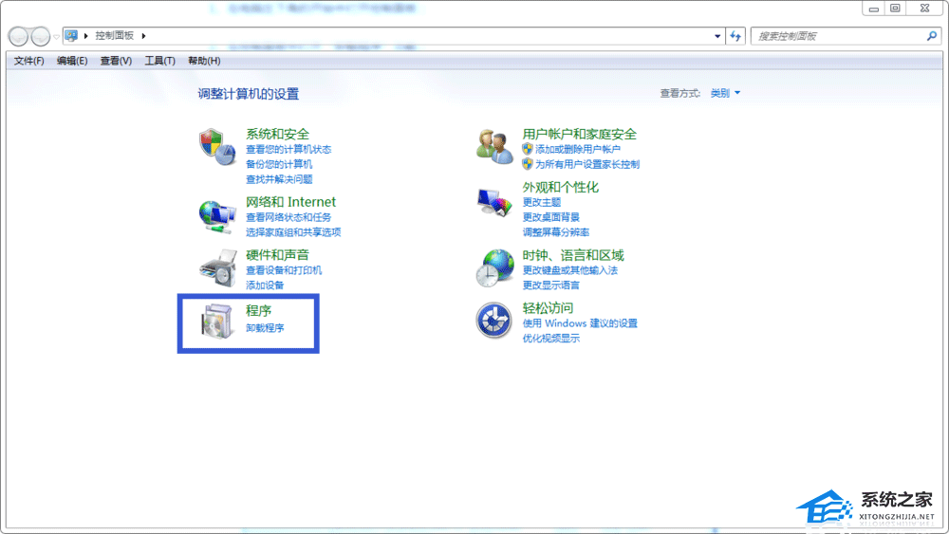949x534 pixels.
Task: Open the Hardware and Sound printer icon
Action: (218, 268)
